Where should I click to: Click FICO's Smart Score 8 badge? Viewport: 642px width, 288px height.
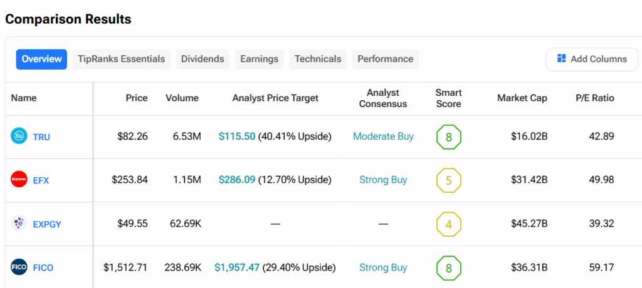(448, 268)
